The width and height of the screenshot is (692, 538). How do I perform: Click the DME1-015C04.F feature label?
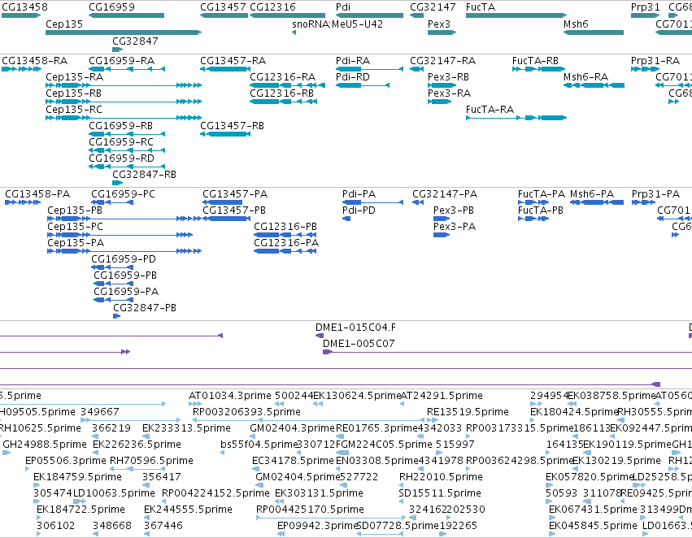pyautogui.click(x=355, y=328)
